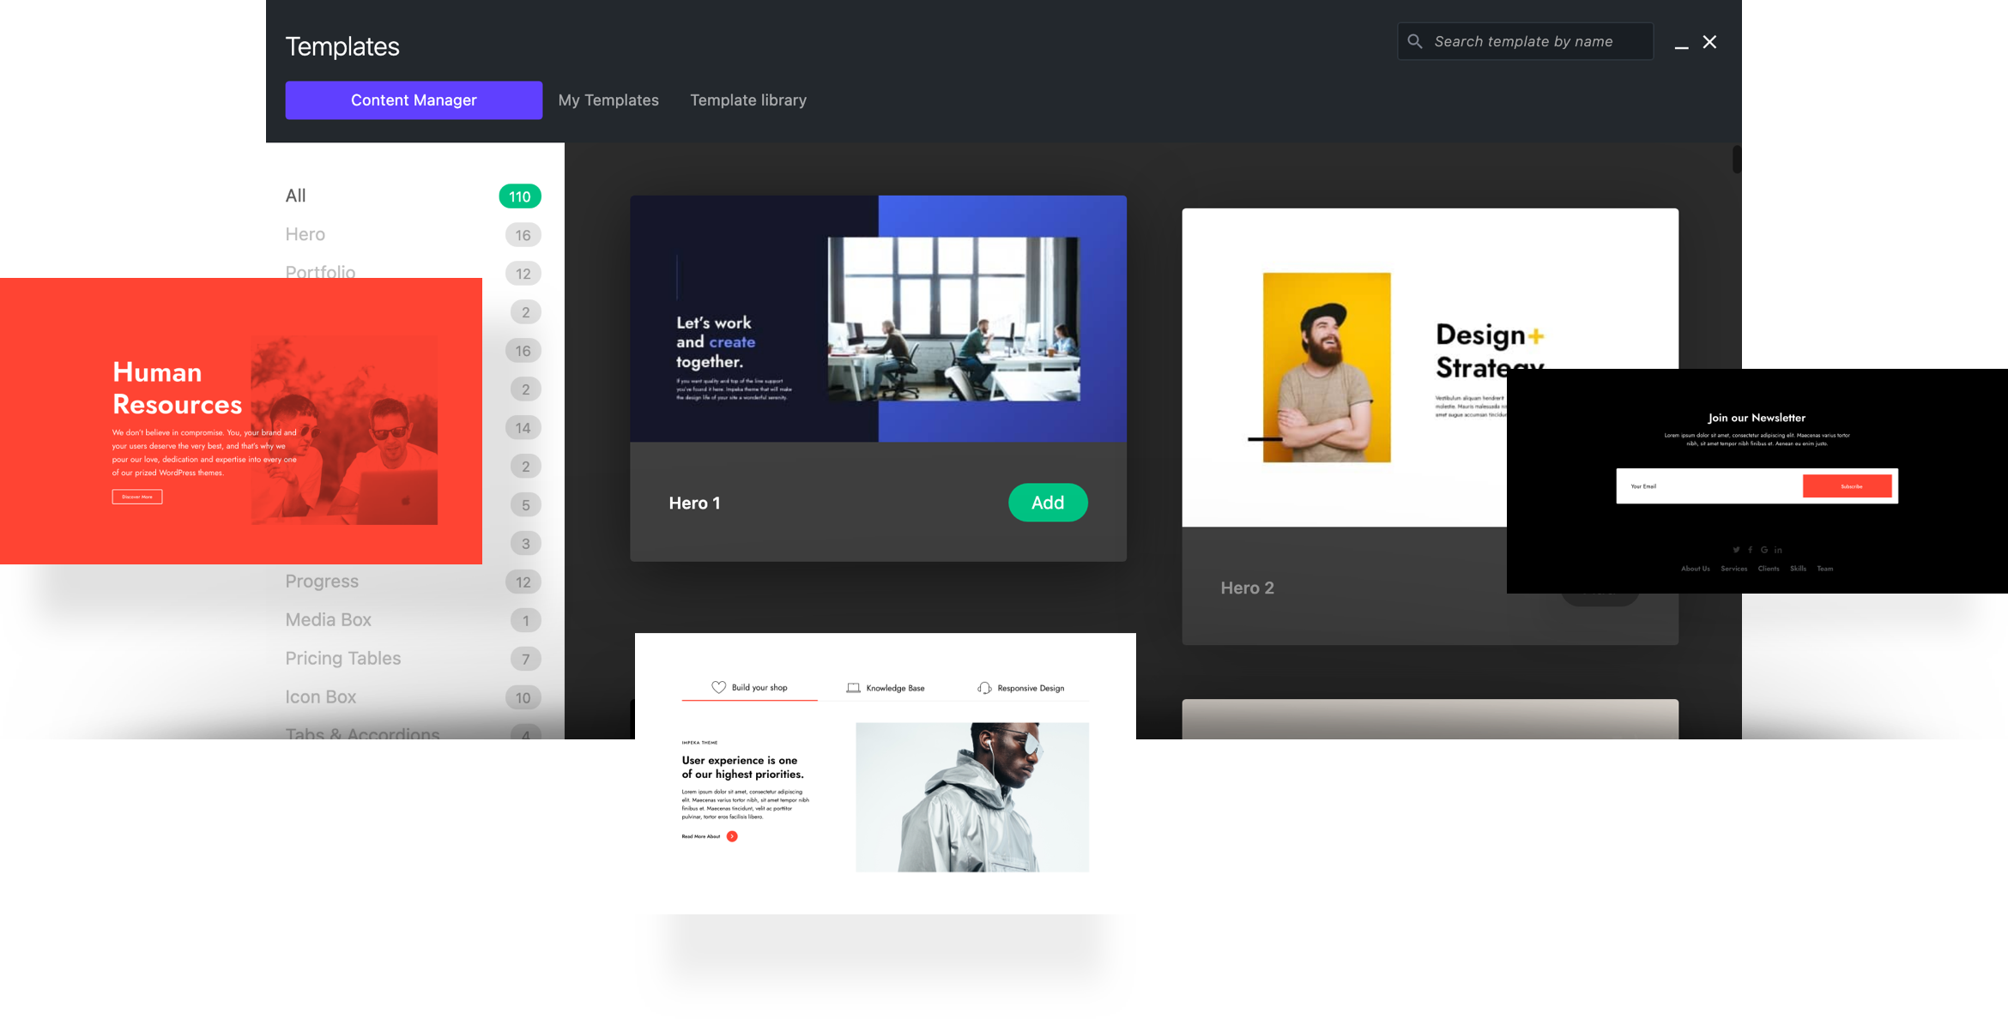The height and width of the screenshot is (1019, 2008).
Task: Add Hero 1 template to page
Action: 1048,502
